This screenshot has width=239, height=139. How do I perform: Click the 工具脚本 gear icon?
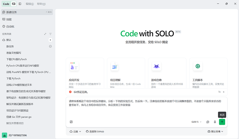[x=198, y=66]
